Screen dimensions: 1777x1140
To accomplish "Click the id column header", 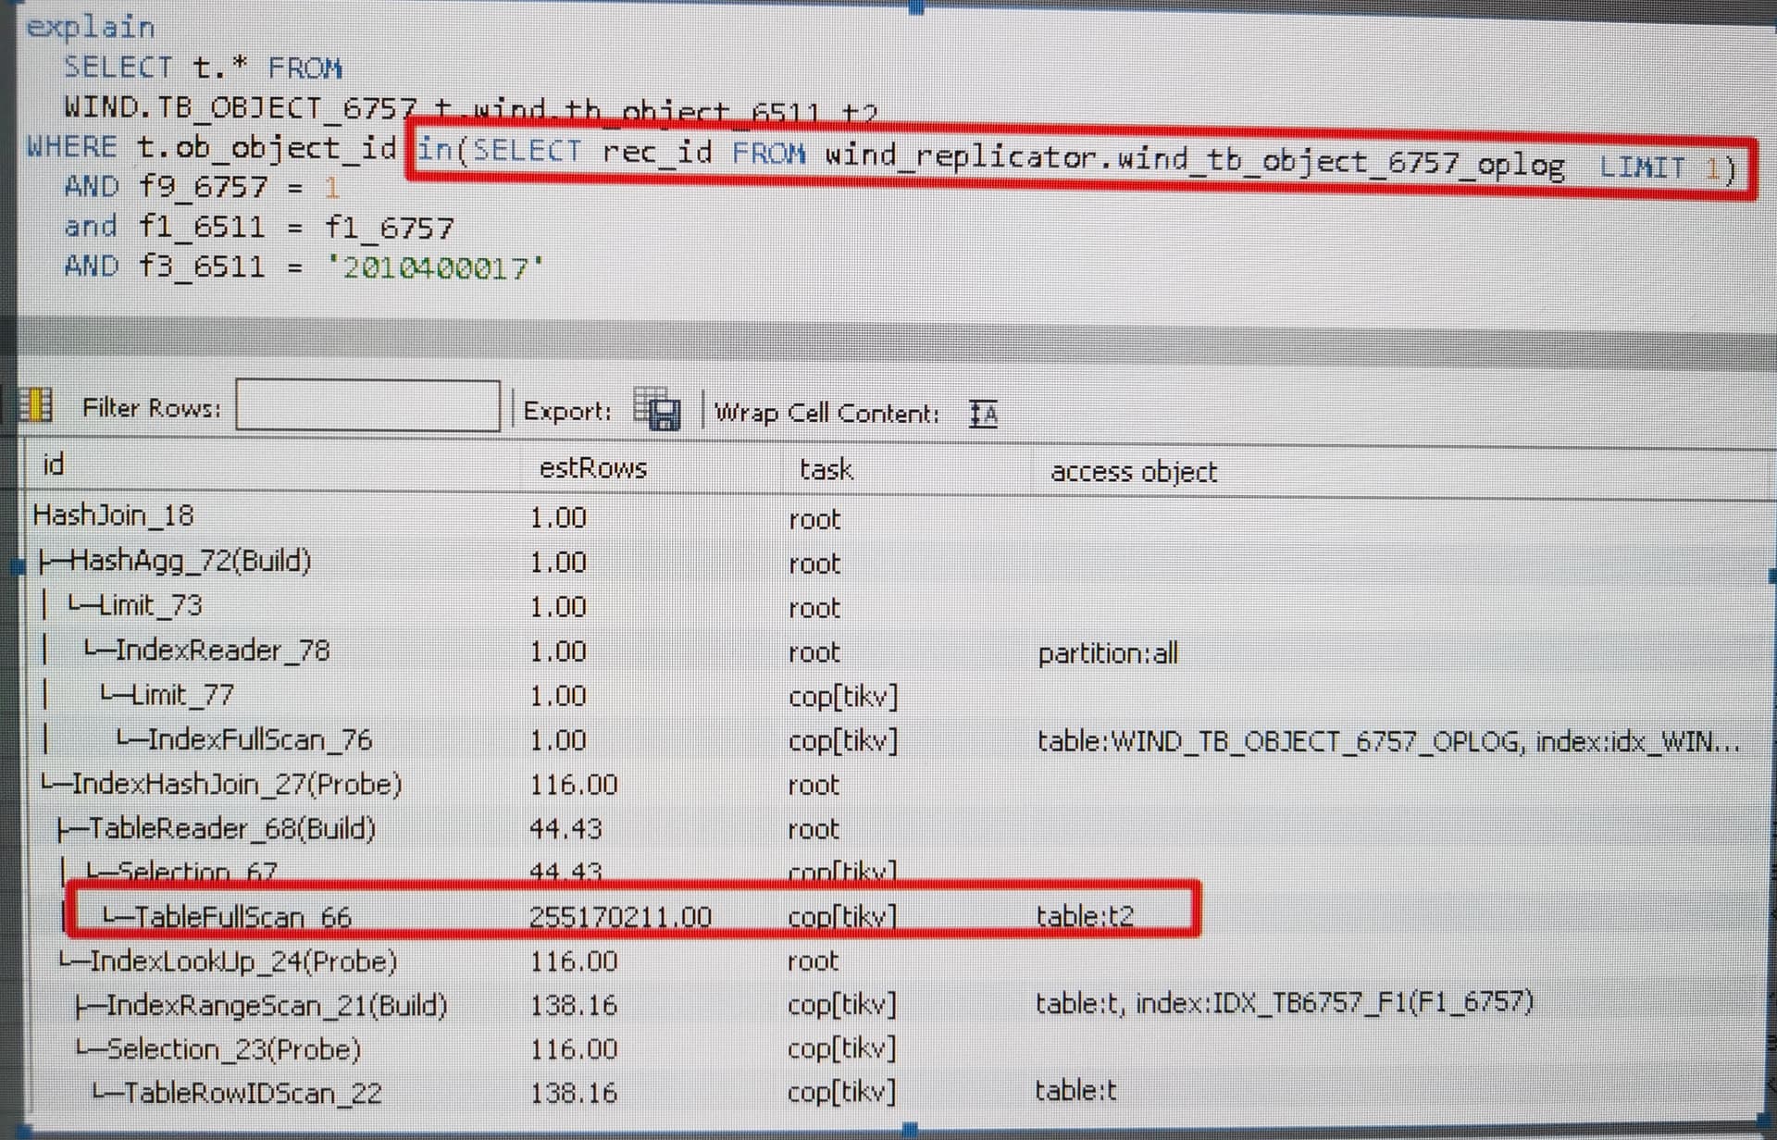I will click(x=54, y=464).
